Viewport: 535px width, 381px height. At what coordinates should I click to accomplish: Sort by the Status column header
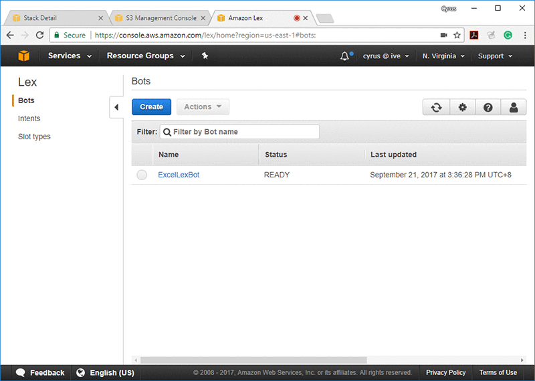[x=312, y=155]
